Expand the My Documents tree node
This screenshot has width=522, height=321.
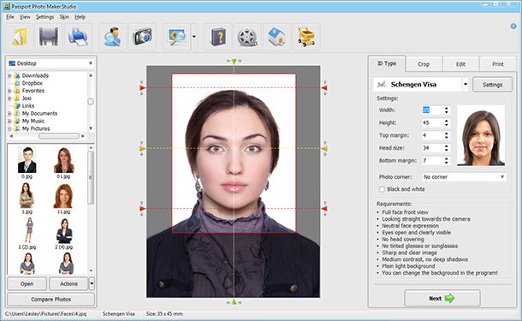(x=9, y=114)
